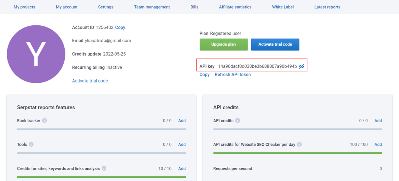The width and height of the screenshot is (399, 181).
Task: Go to Affiliate statistics tab
Action: tap(235, 7)
